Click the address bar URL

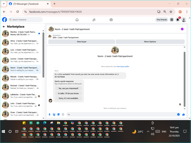(x=55, y=12)
